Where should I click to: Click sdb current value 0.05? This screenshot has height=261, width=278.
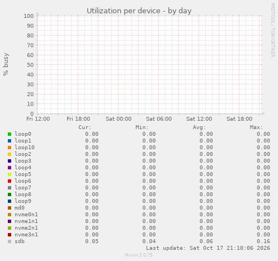point(92,241)
